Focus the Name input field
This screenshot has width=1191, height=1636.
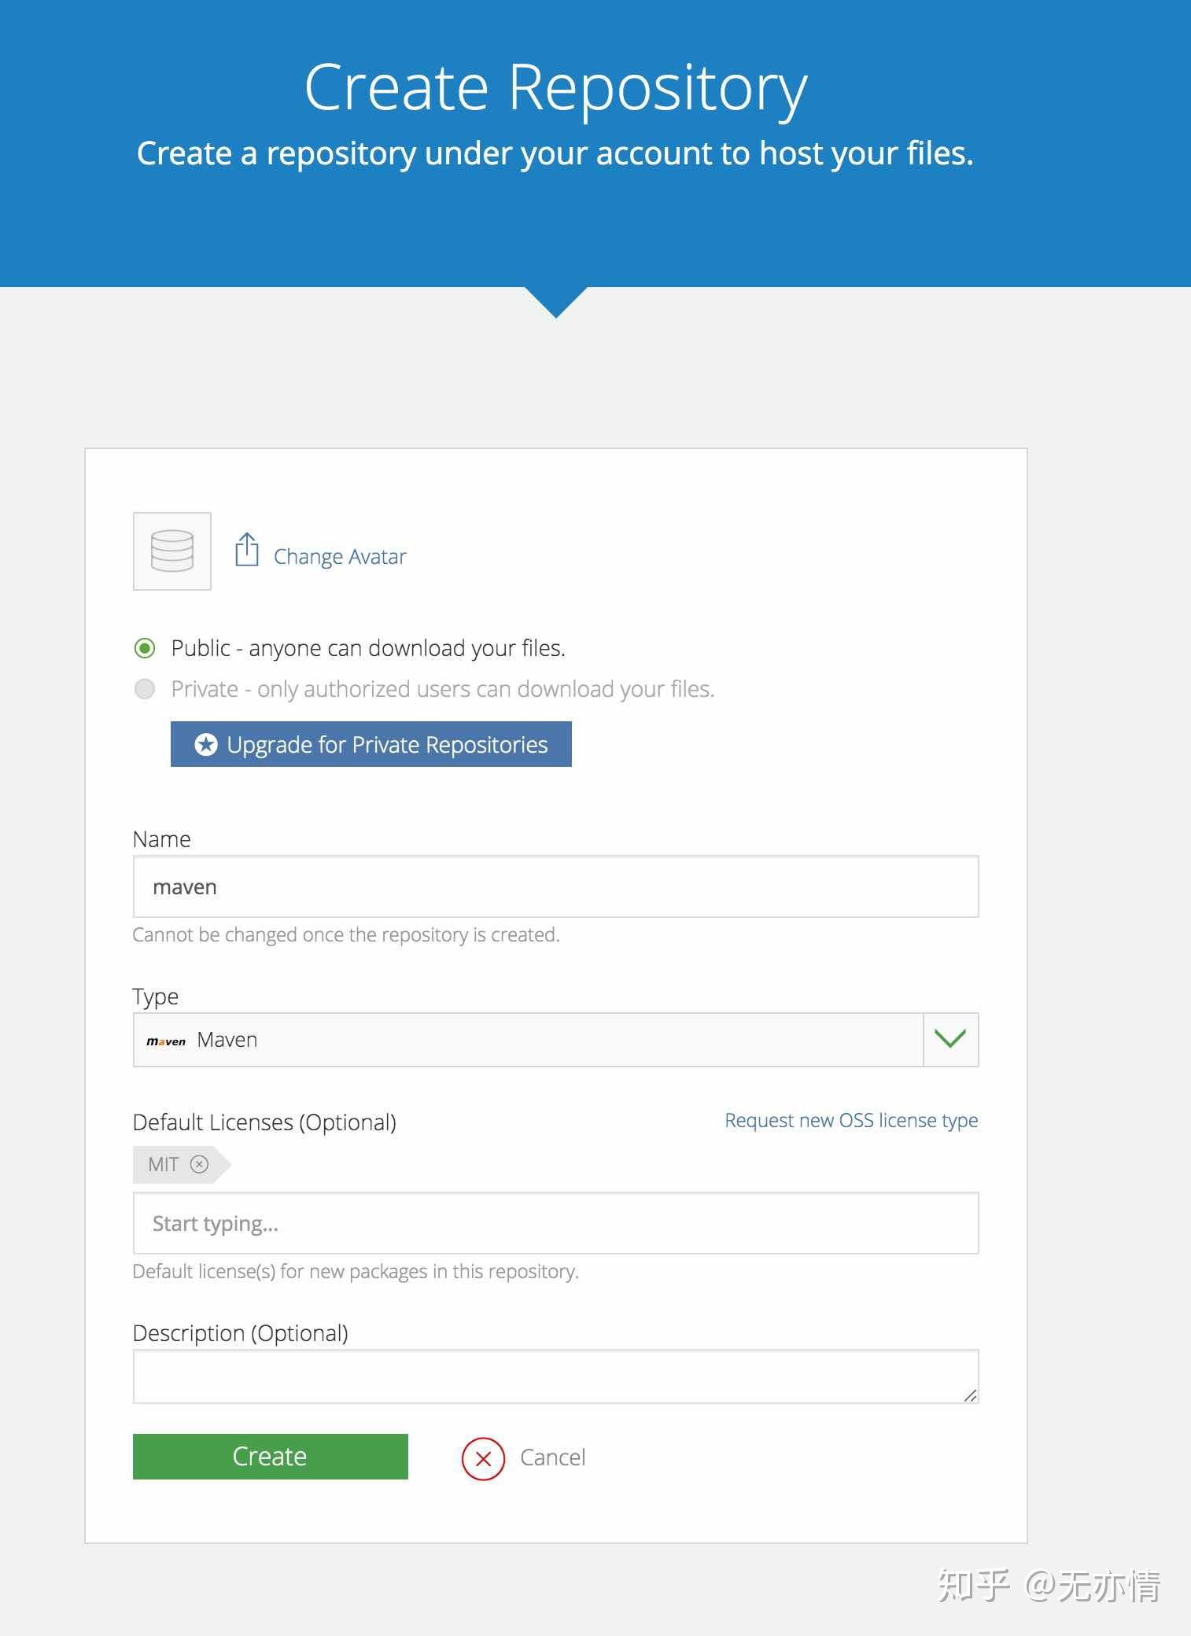555,886
